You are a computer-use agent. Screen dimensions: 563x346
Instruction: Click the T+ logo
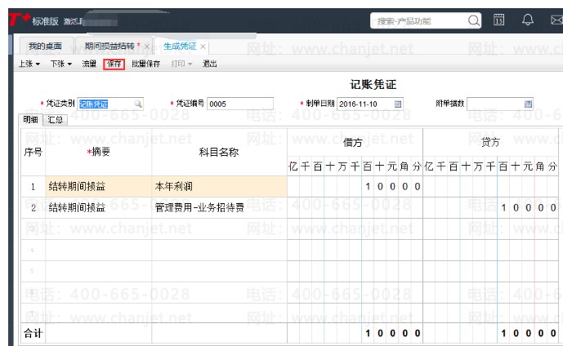pyautogui.click(x=19, y=19)
